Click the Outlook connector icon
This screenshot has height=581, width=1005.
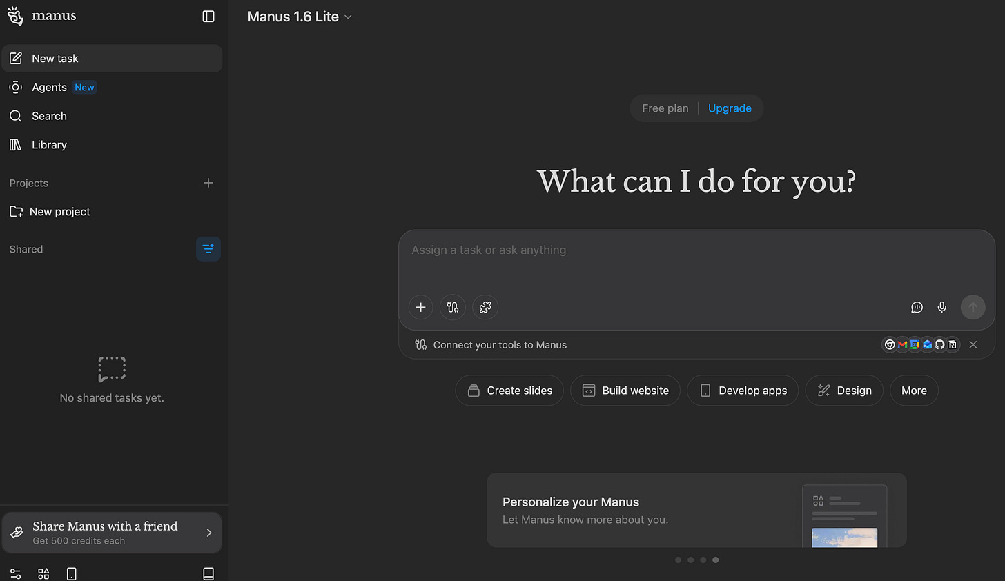tap(927, 344)
